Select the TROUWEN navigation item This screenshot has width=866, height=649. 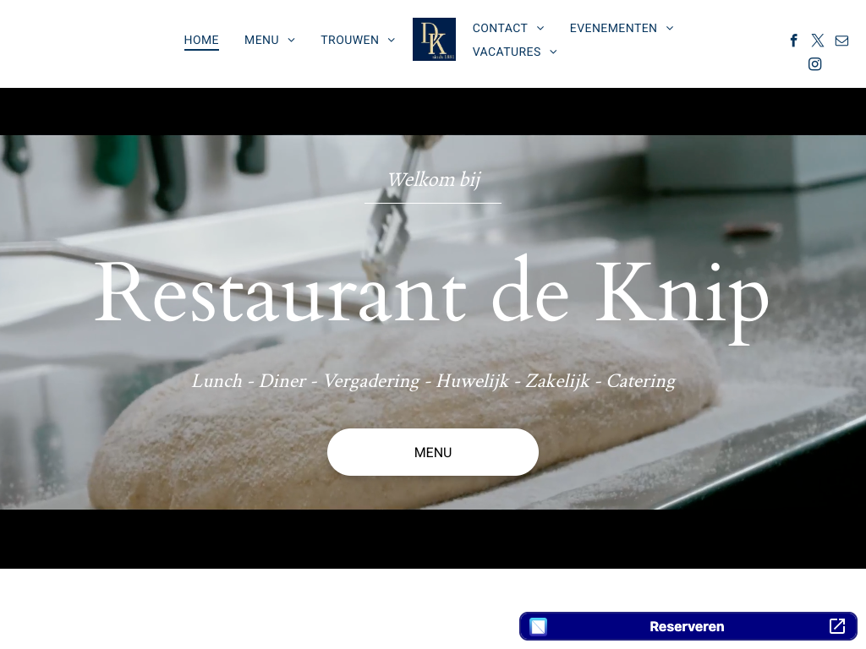tap(349, 41)
